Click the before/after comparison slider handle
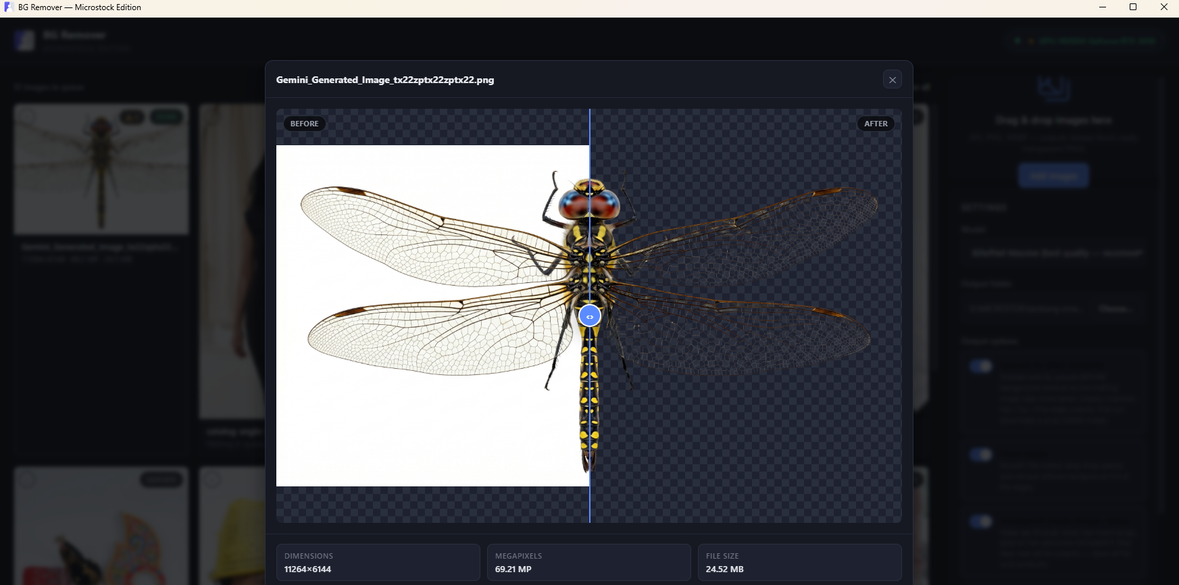This screenshot has height=585, width=1179. (x=590, y=316)
